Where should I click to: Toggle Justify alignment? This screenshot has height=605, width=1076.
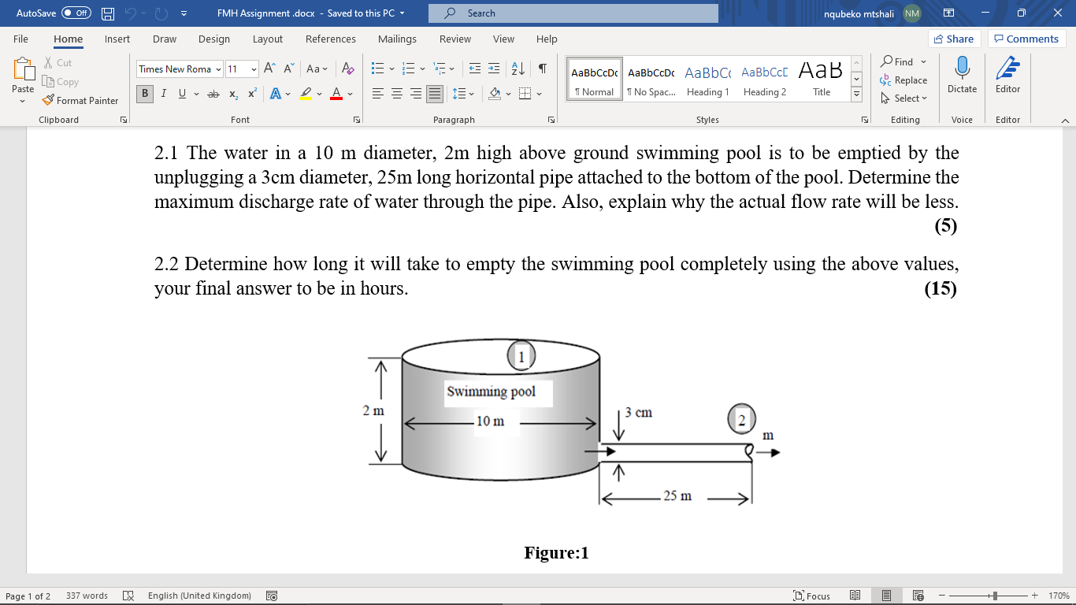(435, 94)
